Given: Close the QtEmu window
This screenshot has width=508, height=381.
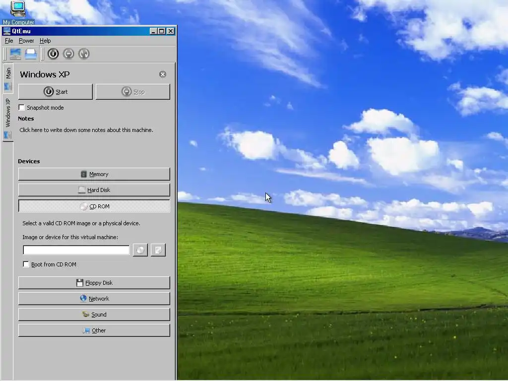Looking at the screenshot, I should (171, 31).
